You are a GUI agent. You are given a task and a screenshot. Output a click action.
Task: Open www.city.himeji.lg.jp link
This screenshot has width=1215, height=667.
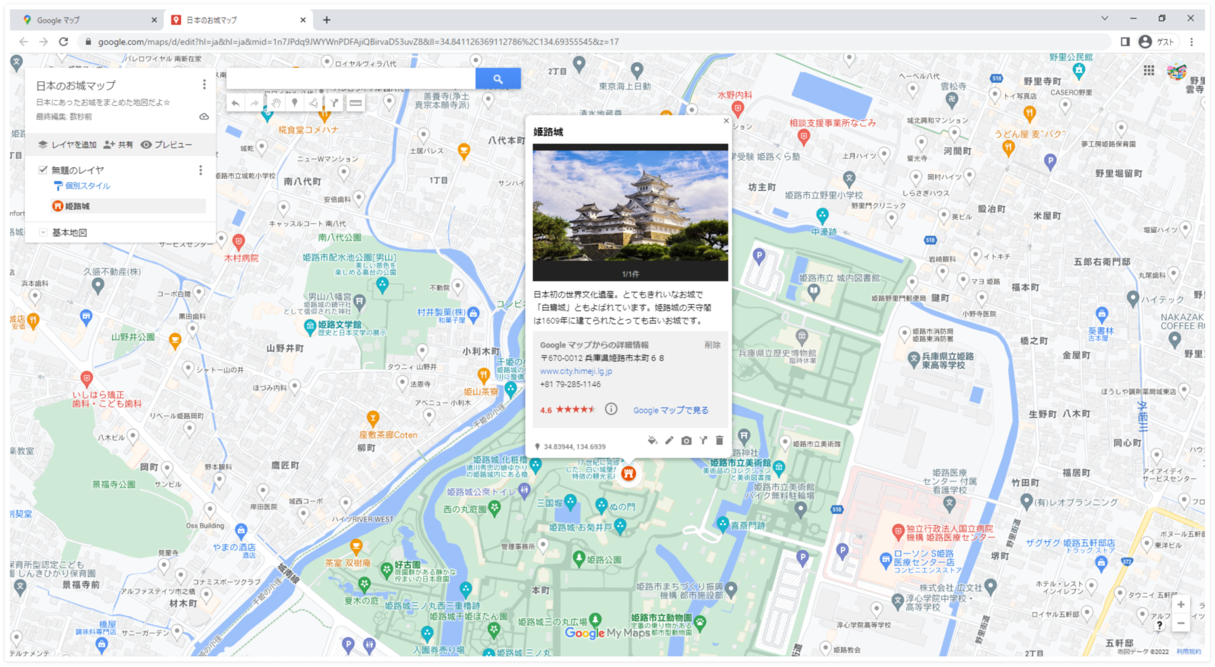click(576, 371)
